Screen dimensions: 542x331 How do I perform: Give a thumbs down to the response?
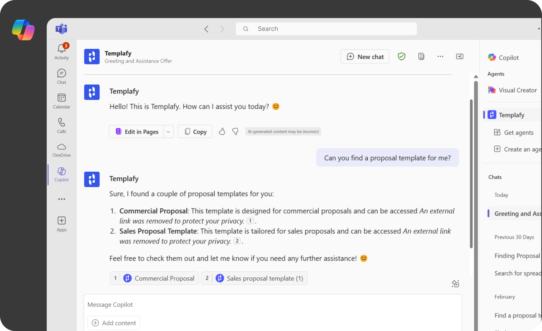(x=235, y=131)
